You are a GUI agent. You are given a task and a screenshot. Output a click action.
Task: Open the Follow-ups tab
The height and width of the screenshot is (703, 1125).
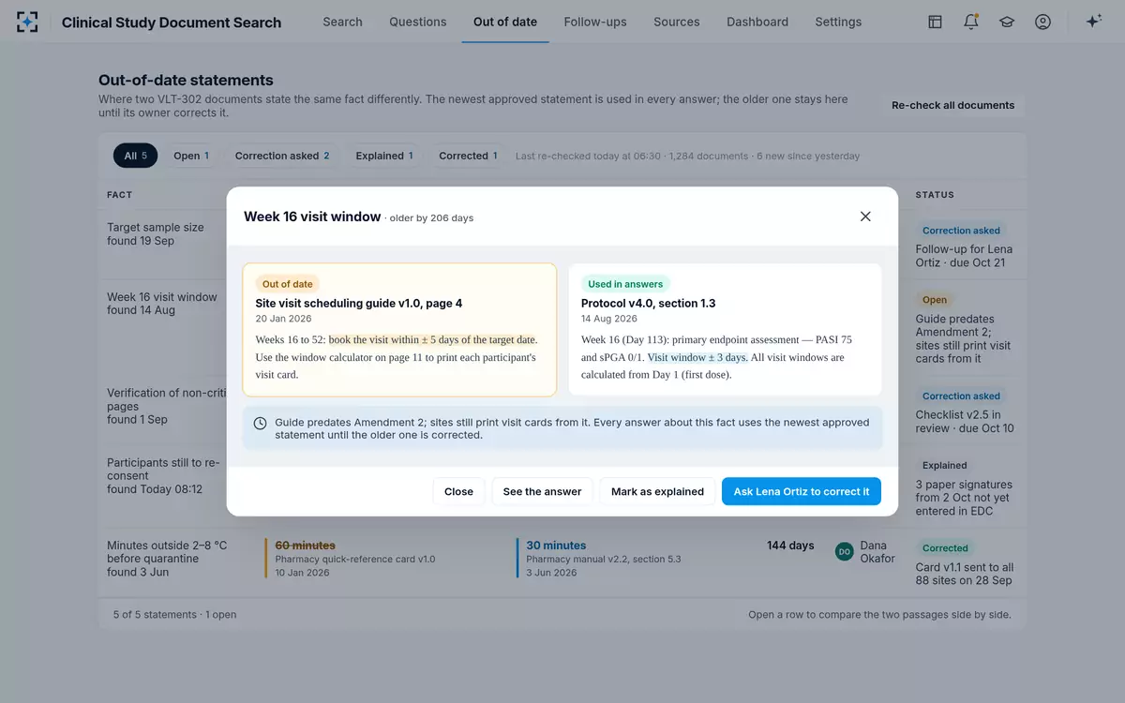point(595,22)
